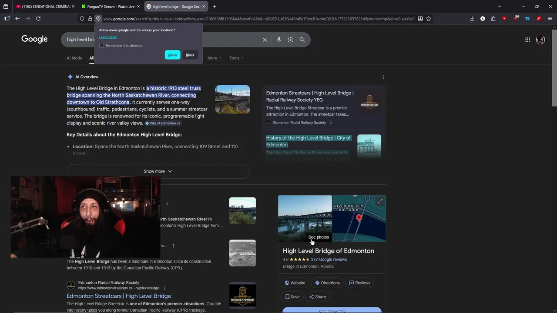Open History of the High Level Bridge link
This screenshot has width=557, height=313.
click(x=309, y=141)
